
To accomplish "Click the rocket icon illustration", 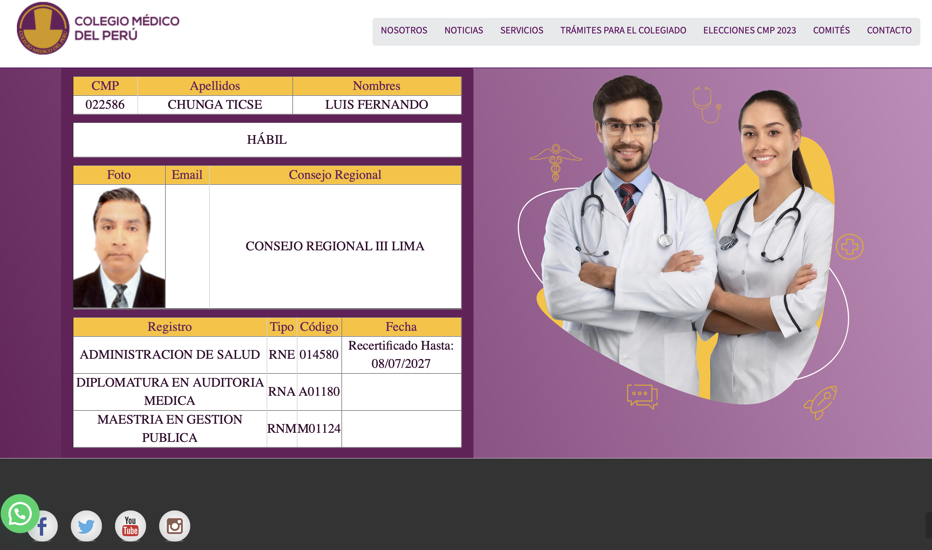I will (821, 402).
